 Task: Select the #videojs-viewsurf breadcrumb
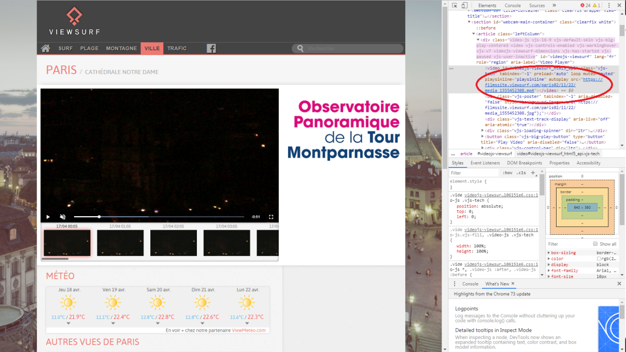coord(494,154)
